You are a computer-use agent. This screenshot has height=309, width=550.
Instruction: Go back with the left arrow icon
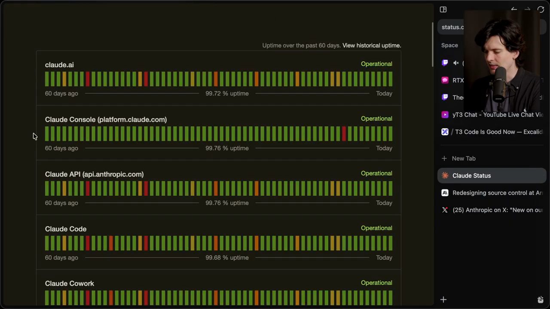point(514,9)
